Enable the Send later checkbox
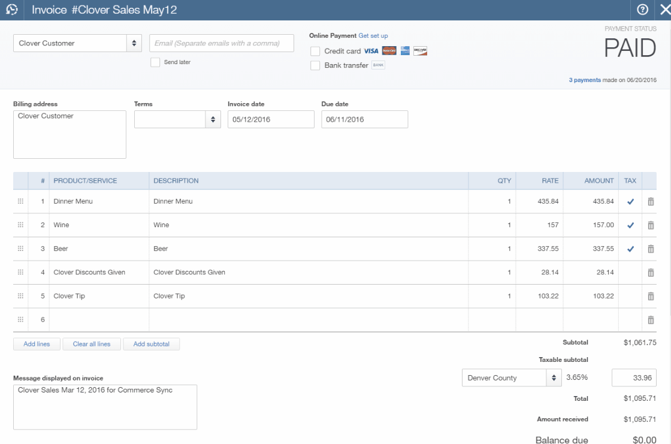671x444 pixels. [155, 62]
